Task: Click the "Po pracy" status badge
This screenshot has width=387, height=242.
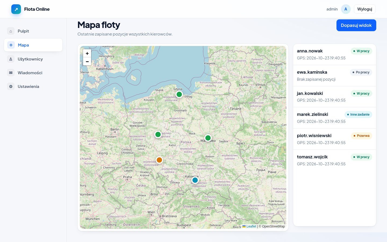Action: (x=361, y=72)
